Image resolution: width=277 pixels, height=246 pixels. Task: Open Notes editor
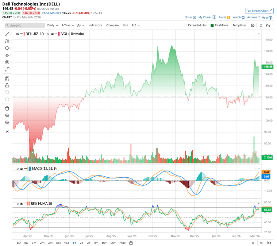pos(190,17)
